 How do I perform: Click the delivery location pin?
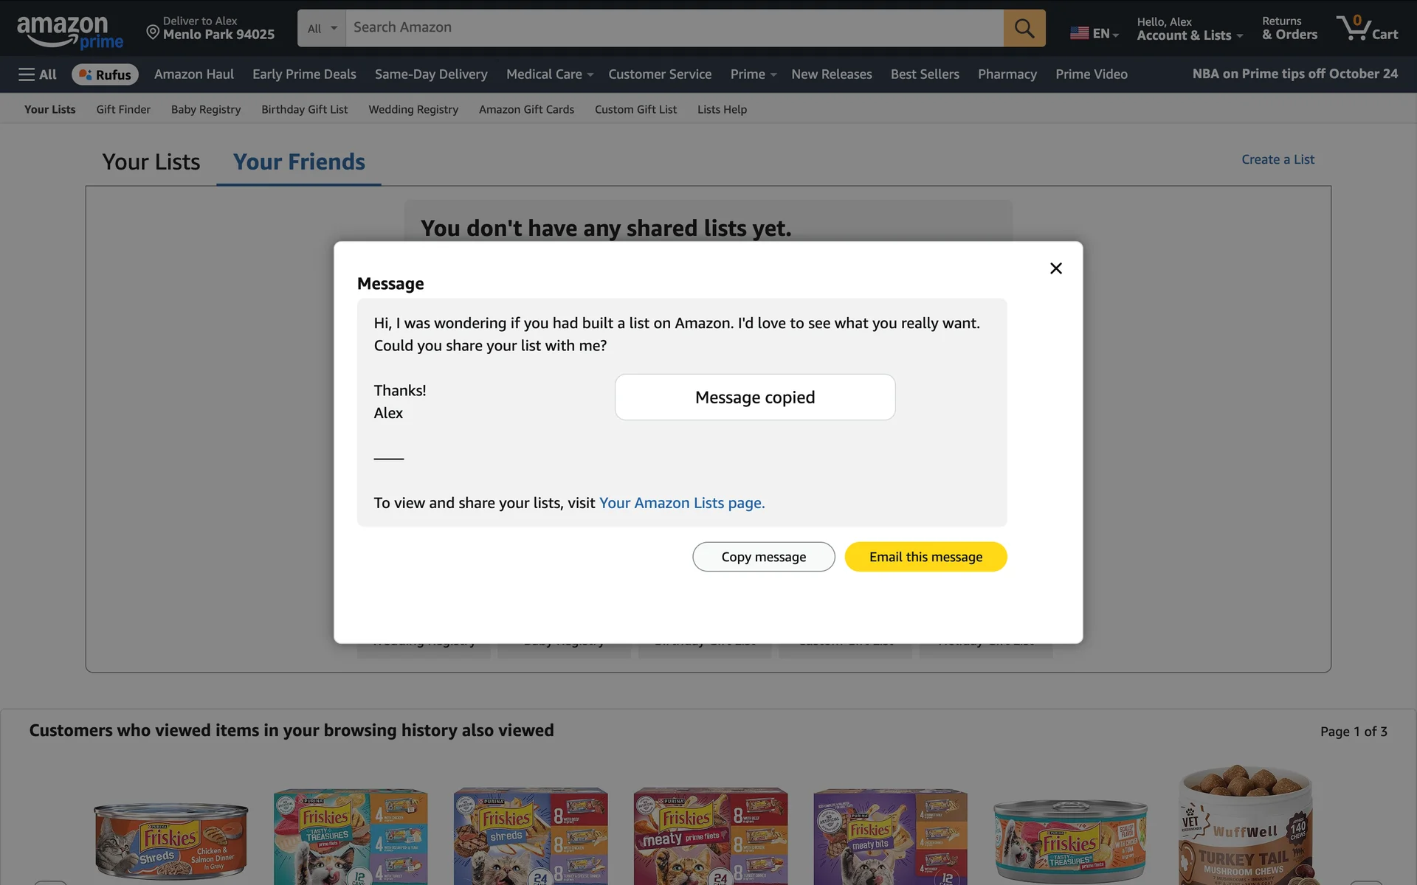(153, 32)
